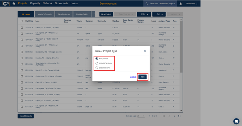
Task: Open the Capacity menu
Action: tap(35, 3)
